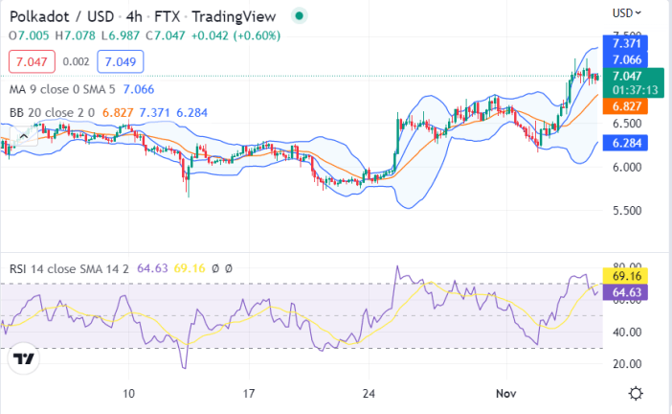The width and height of the screenshot is (672, 414).
Task: Select the BB 20 close indicator legend
Action: coord(53,113)
